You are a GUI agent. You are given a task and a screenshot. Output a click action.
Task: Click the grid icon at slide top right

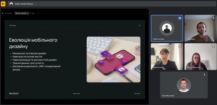click(x=140, y=26)
